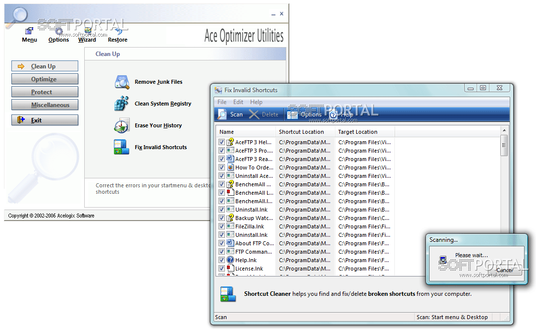Open the Miscellaneous section
Viewport: 536px width, 330px height.
click(x=45, y=105)
